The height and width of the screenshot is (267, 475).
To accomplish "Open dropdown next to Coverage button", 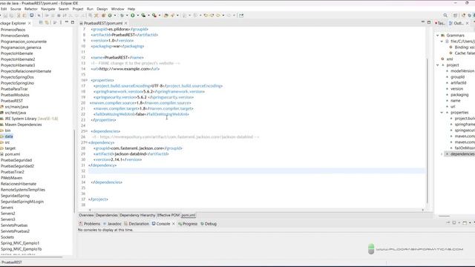I will (x=148, y=15).
